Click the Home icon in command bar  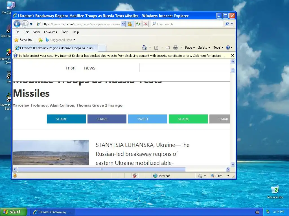click(x=144, y=48)
